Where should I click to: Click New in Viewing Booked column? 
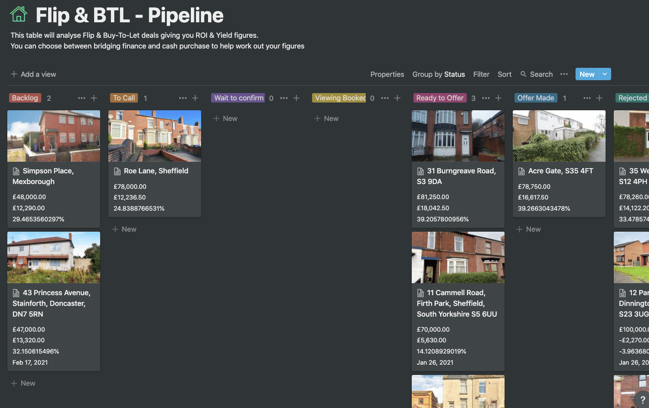click(326, 118)
